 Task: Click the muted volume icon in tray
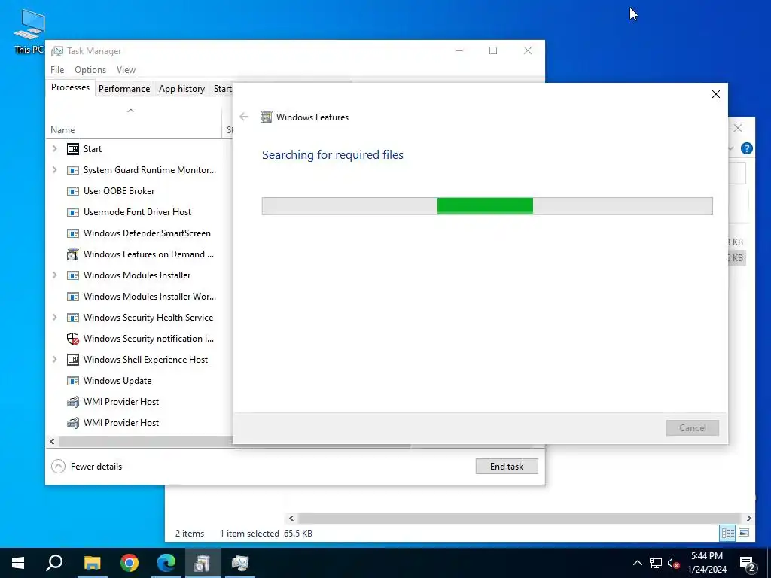674,563
